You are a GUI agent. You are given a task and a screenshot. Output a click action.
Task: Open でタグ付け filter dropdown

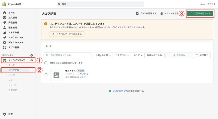(122, 55)
